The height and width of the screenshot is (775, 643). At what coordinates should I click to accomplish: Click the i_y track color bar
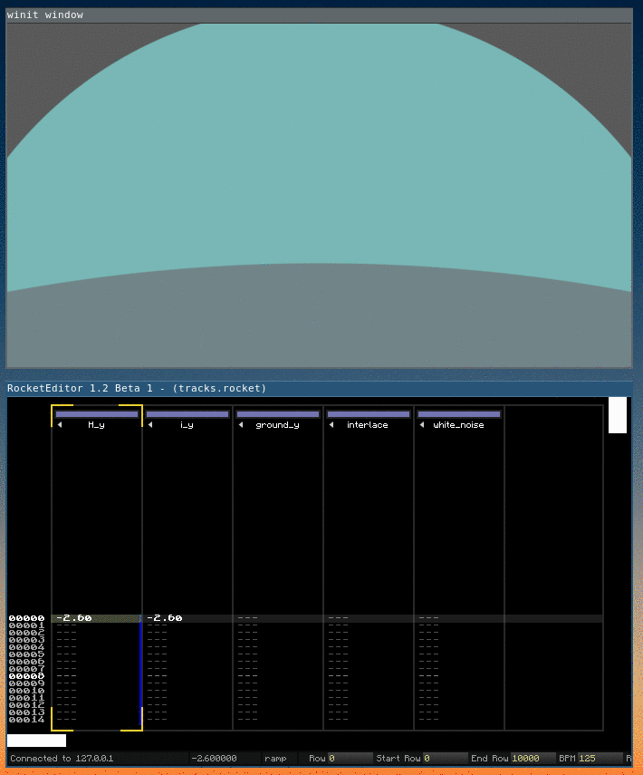[x=187, y=414]
